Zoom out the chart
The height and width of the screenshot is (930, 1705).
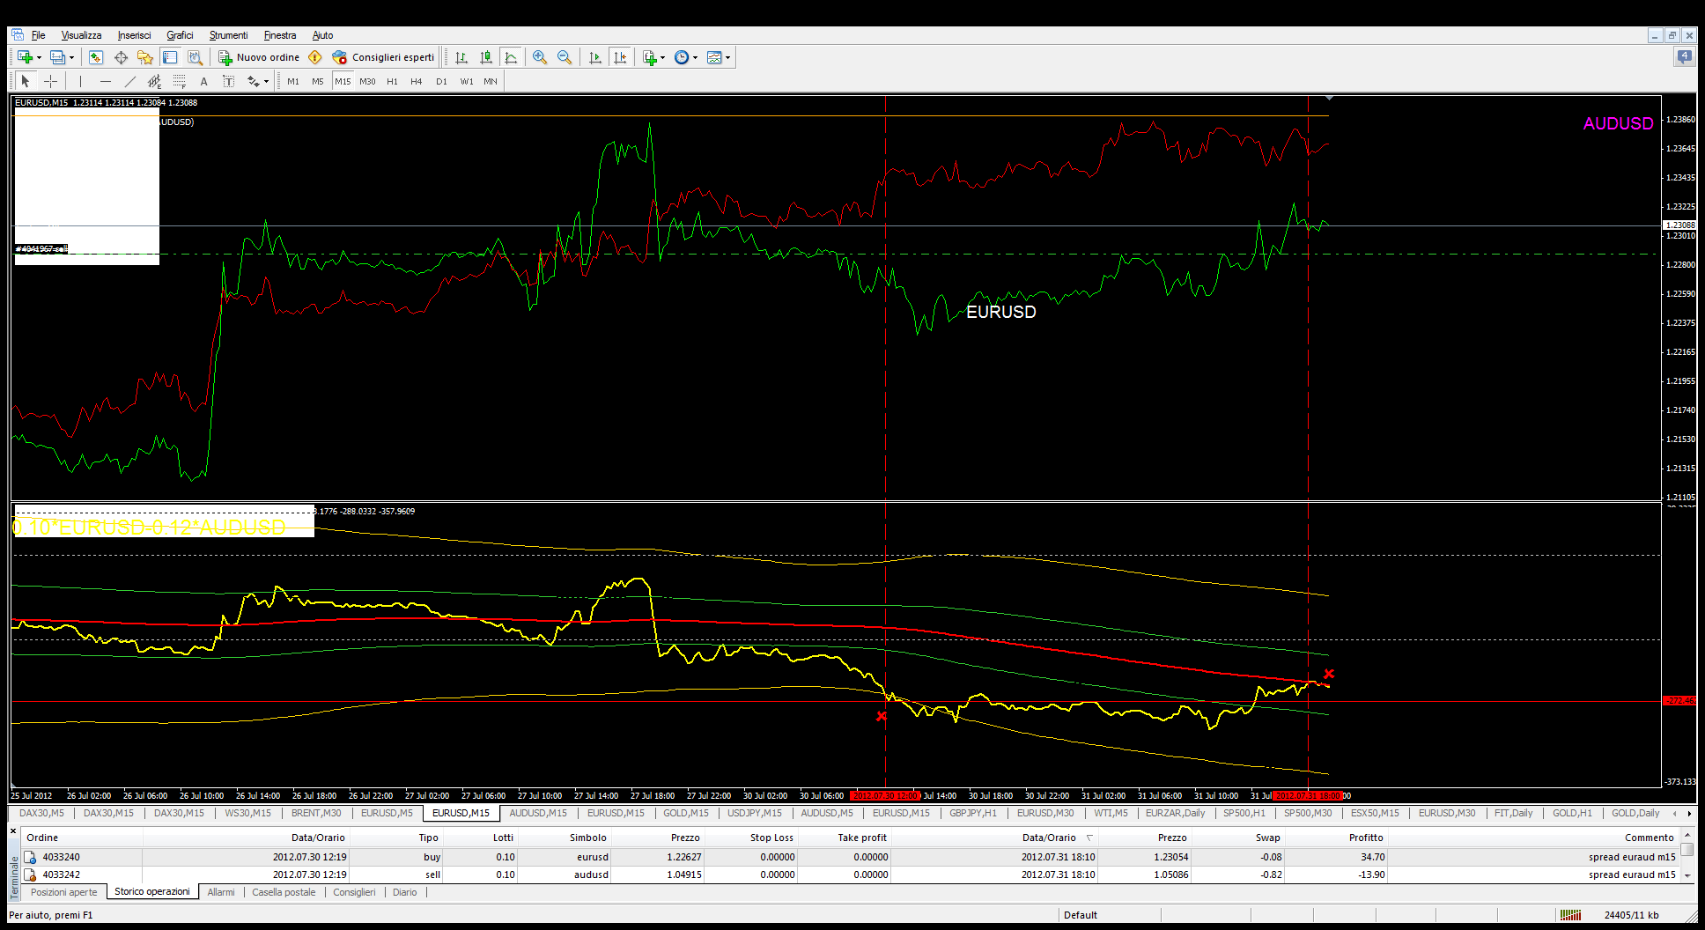point(565,57)
